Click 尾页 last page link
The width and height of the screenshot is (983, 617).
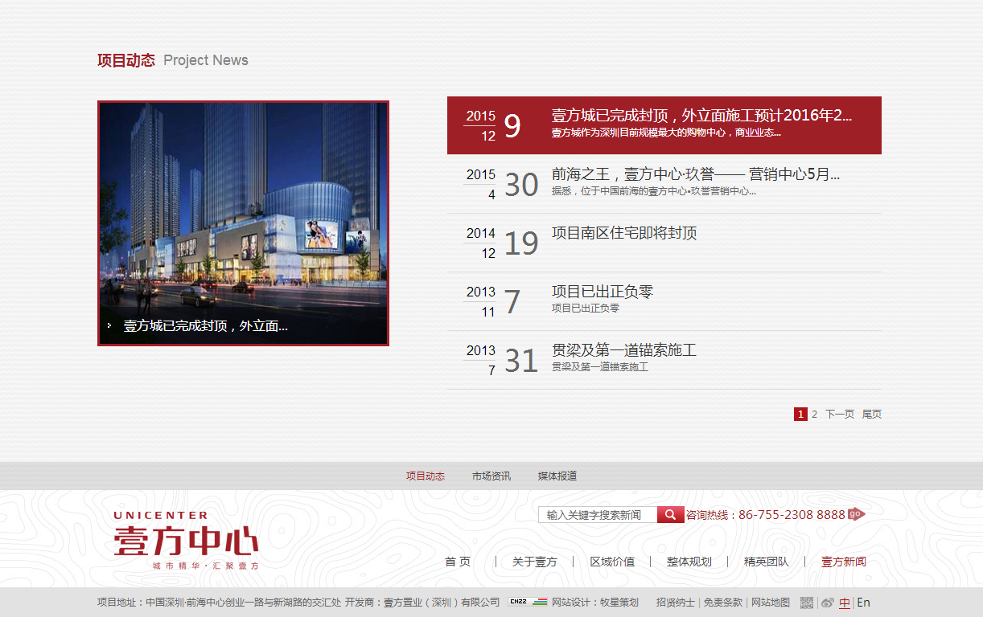(872, 415)
